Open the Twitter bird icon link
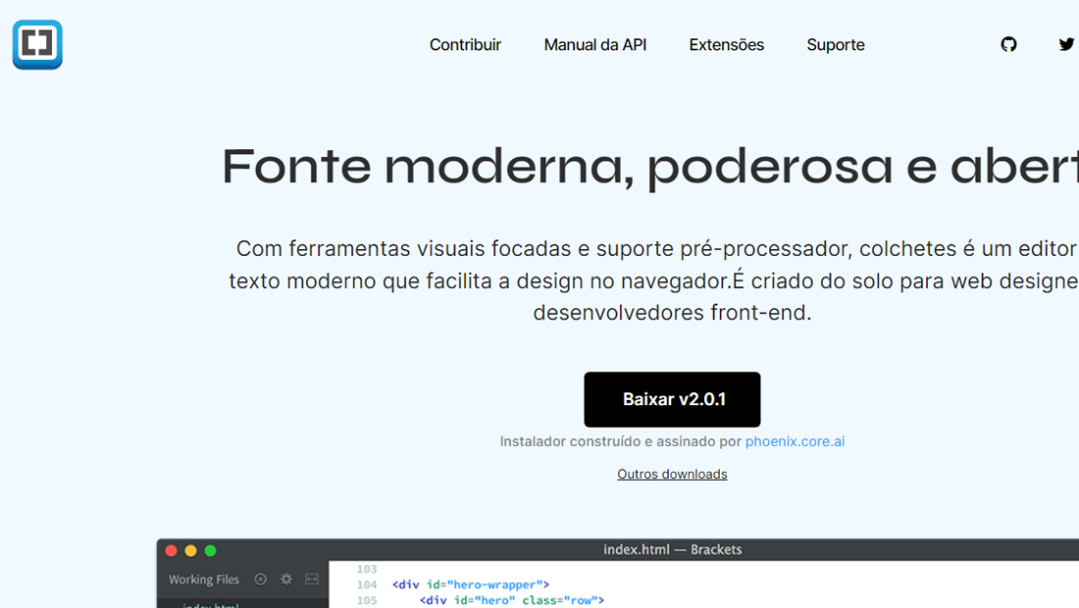 (1066, 45)
